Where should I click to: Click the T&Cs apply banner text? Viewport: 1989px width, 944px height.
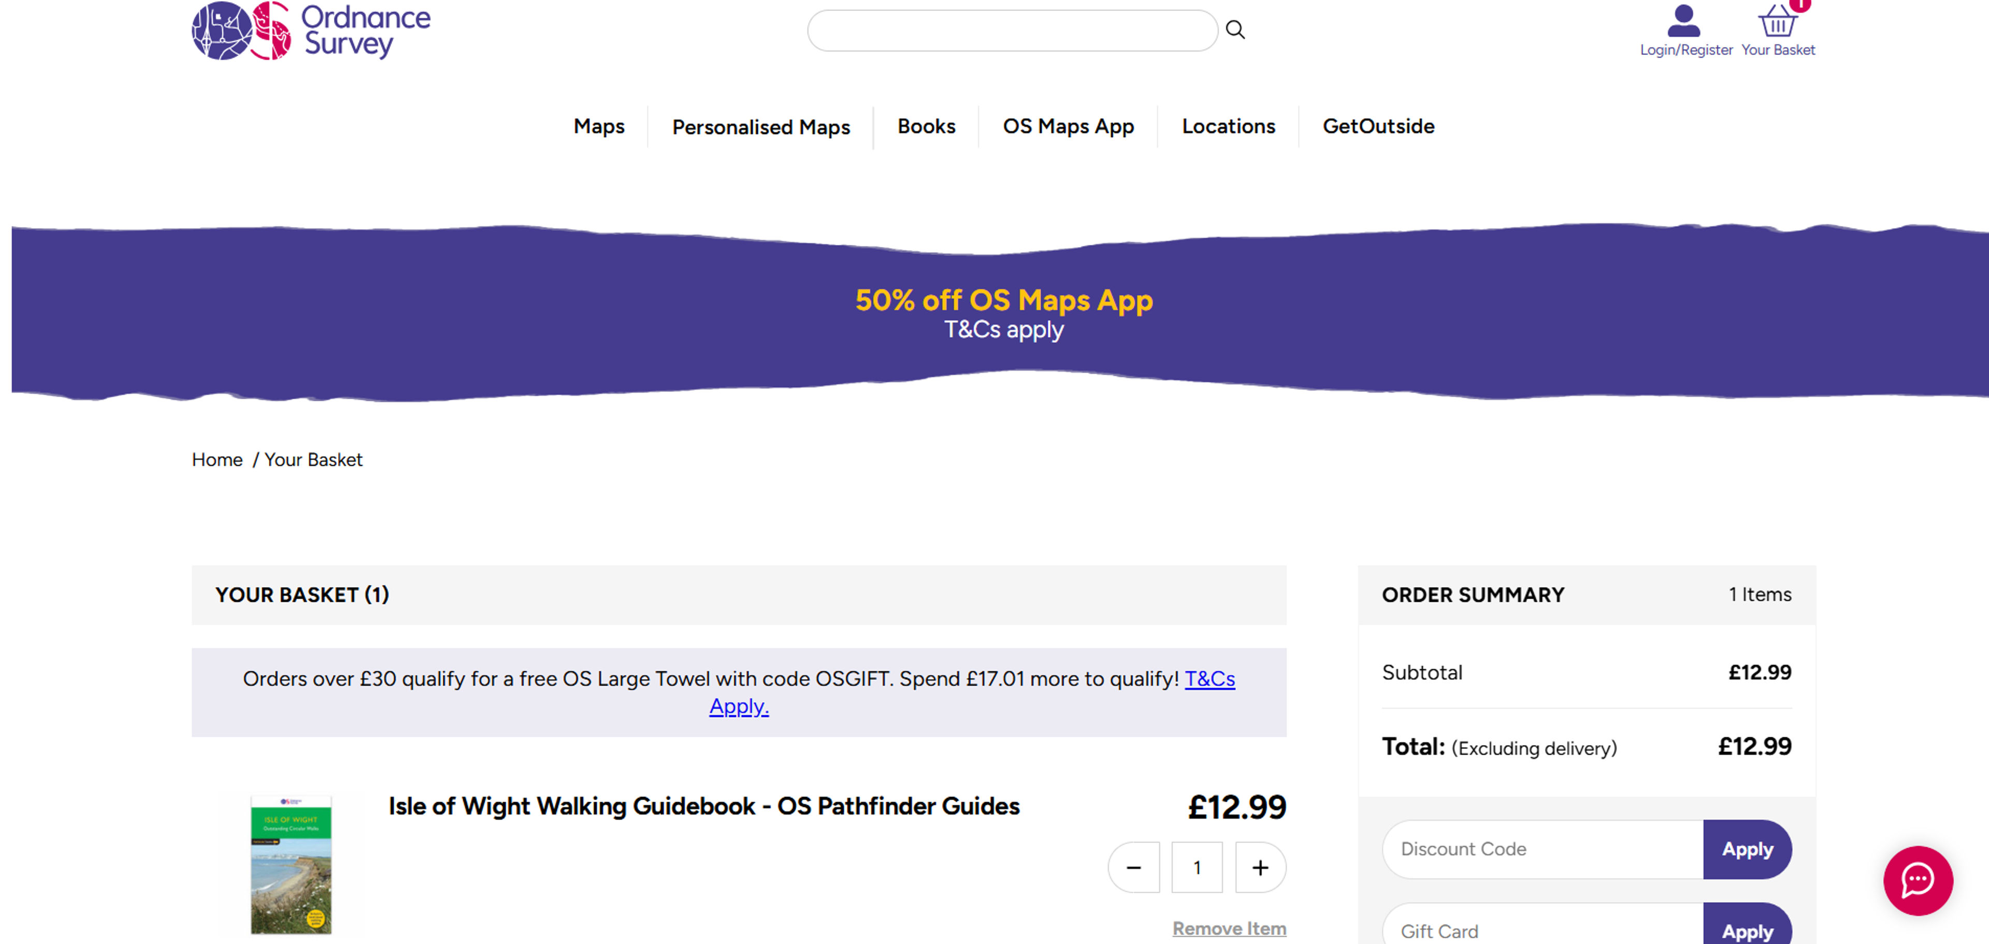[1004, 330]
